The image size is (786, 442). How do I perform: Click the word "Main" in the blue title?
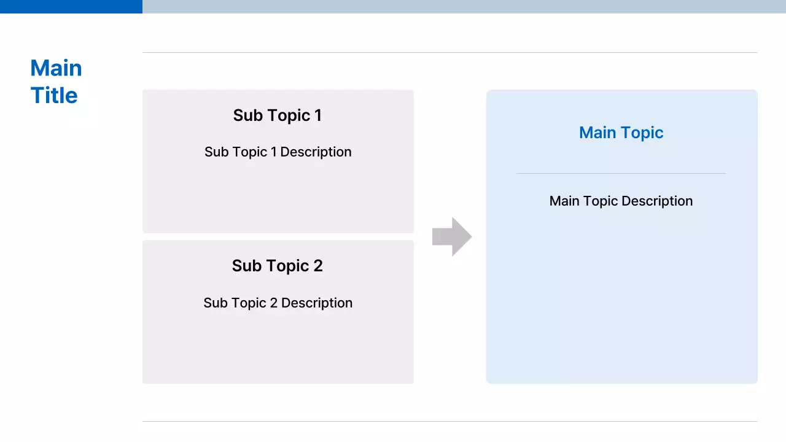[x=56, y=68]
